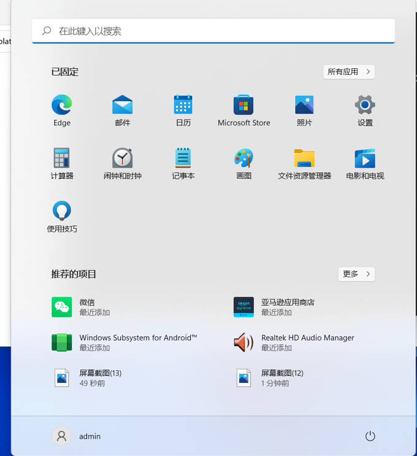Open 闹钟和时钟 clock app
Screen dimensions: 417x456
pyautogui.click(x=122, y=158)
